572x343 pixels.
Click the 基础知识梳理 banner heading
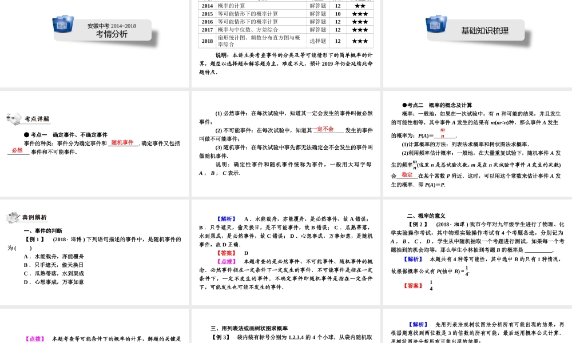click(x=485, y=31)
